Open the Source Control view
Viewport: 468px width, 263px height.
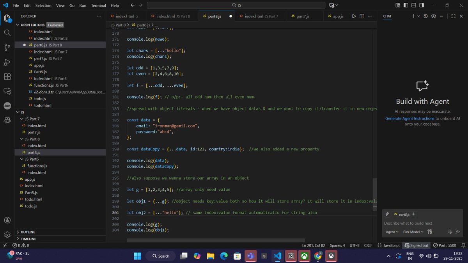[7, 47]
